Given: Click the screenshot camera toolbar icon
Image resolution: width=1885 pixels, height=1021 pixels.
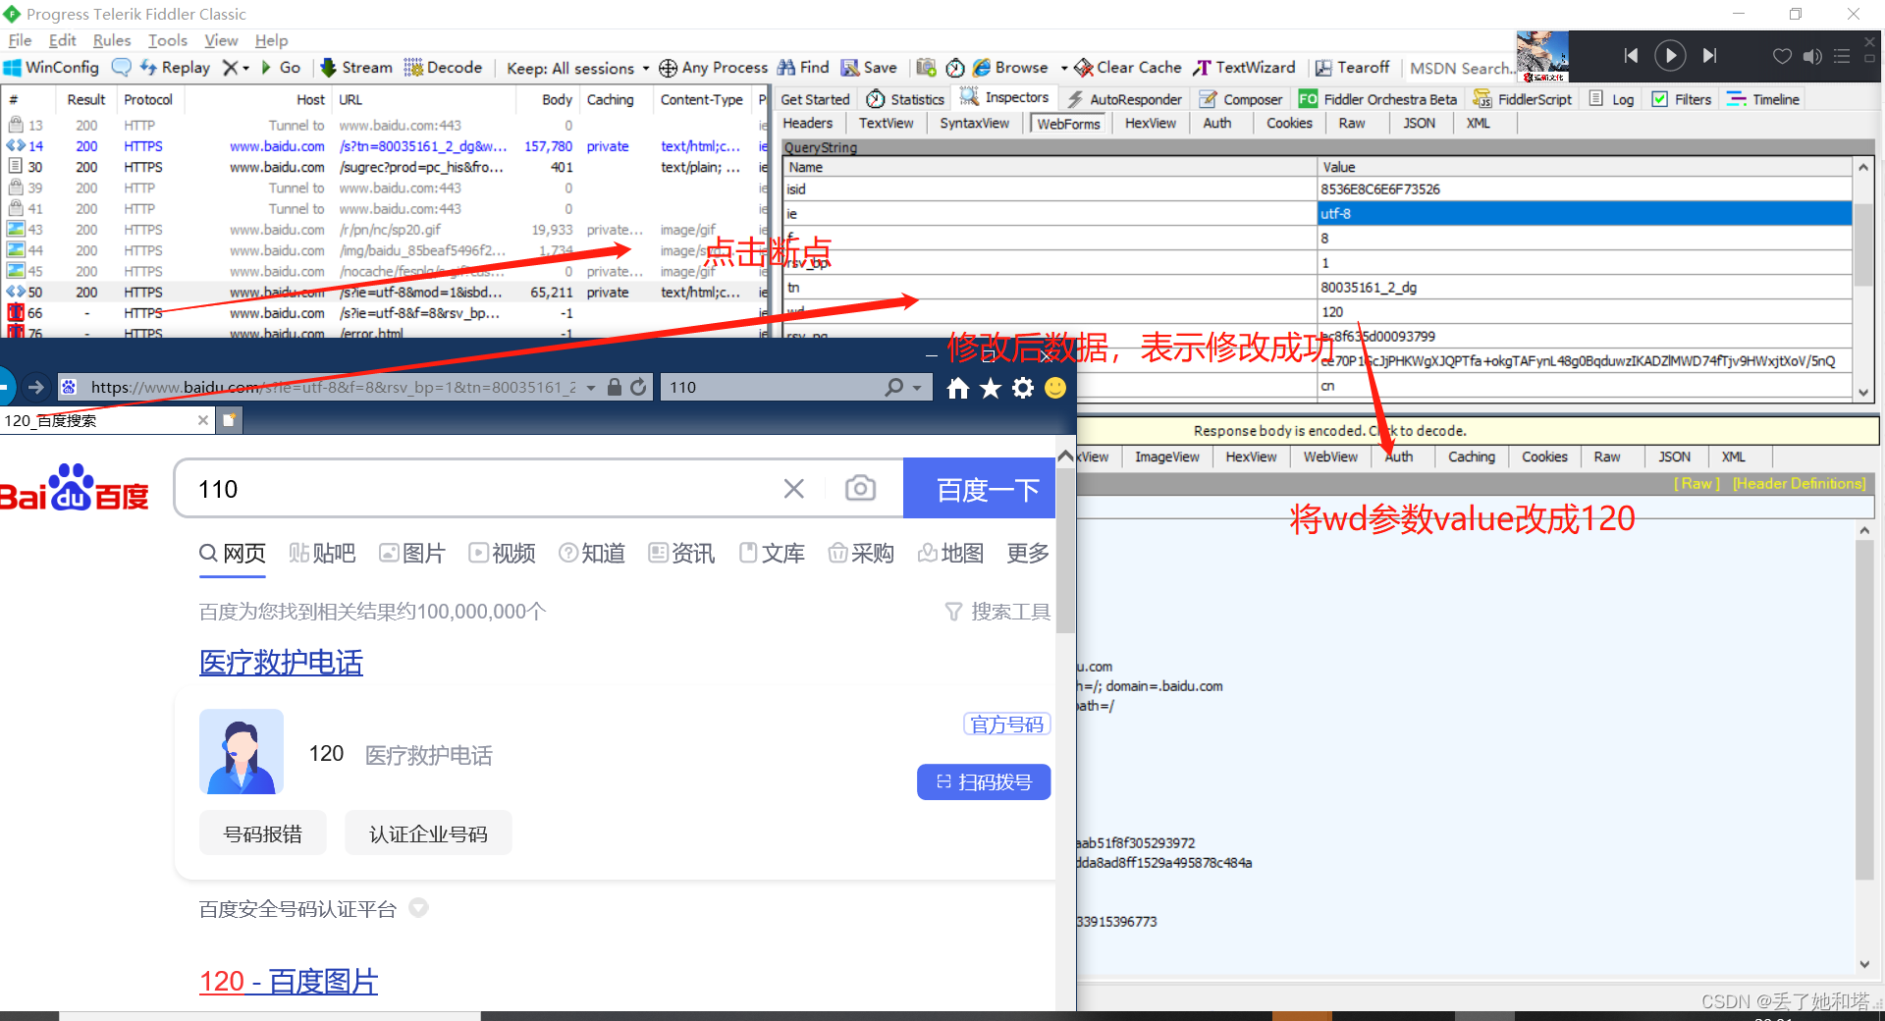Looking at the screenshot, I should click(x=926, y=68).
